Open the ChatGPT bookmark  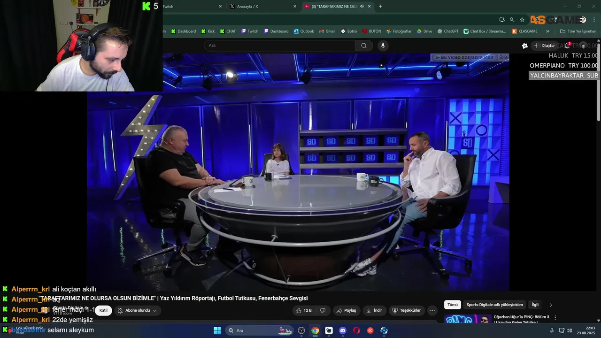click(448, 31)
